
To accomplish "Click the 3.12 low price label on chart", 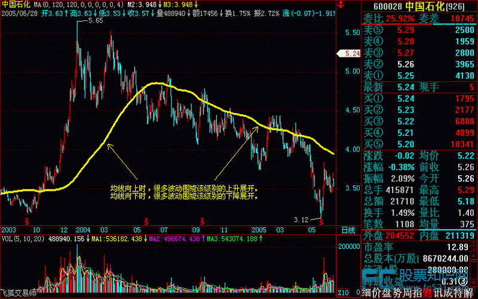I will click(301, 219).
